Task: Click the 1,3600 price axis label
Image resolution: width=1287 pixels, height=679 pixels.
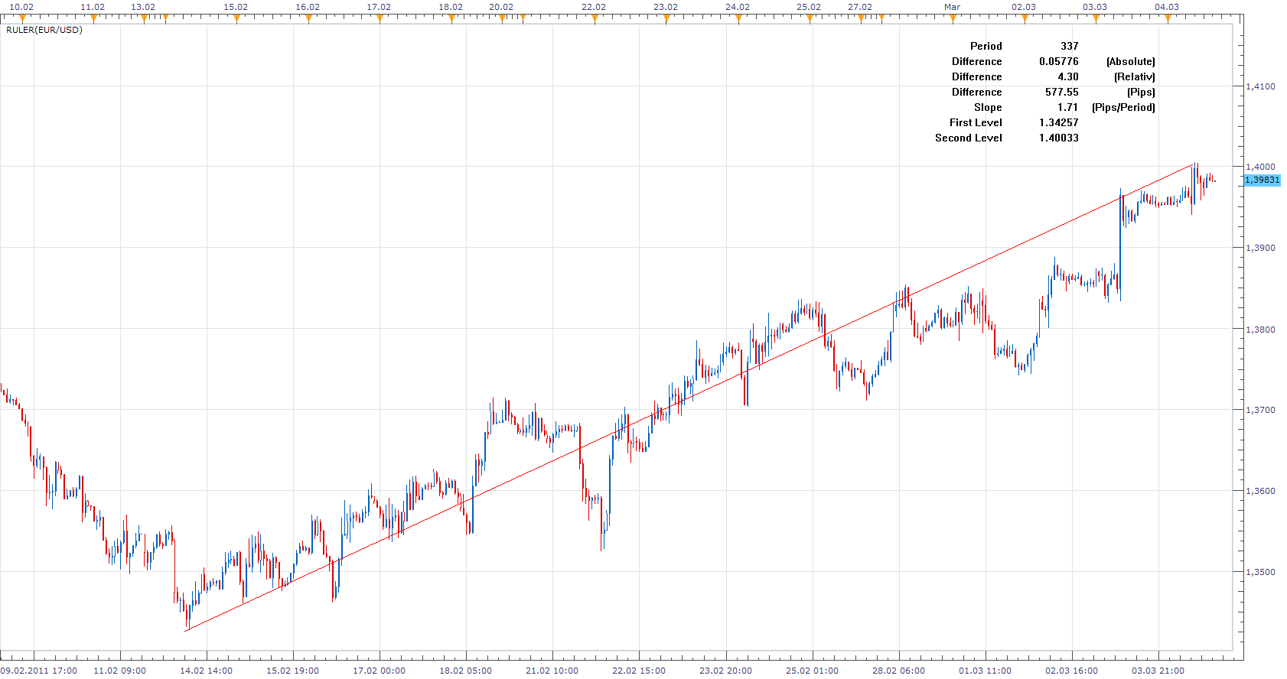Action: pos(1261,491)
